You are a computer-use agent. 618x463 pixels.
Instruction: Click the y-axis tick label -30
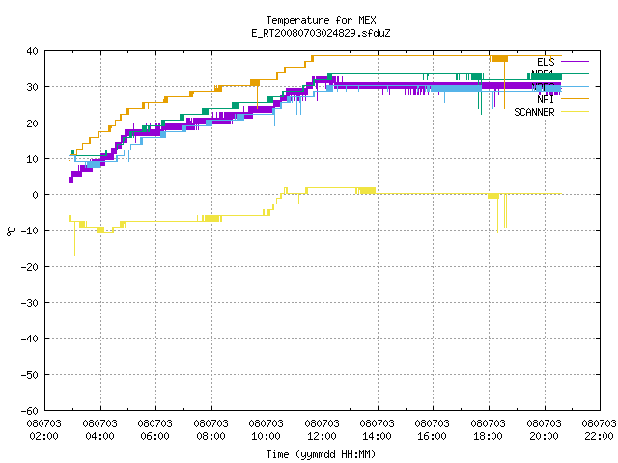tap(30, 303)
